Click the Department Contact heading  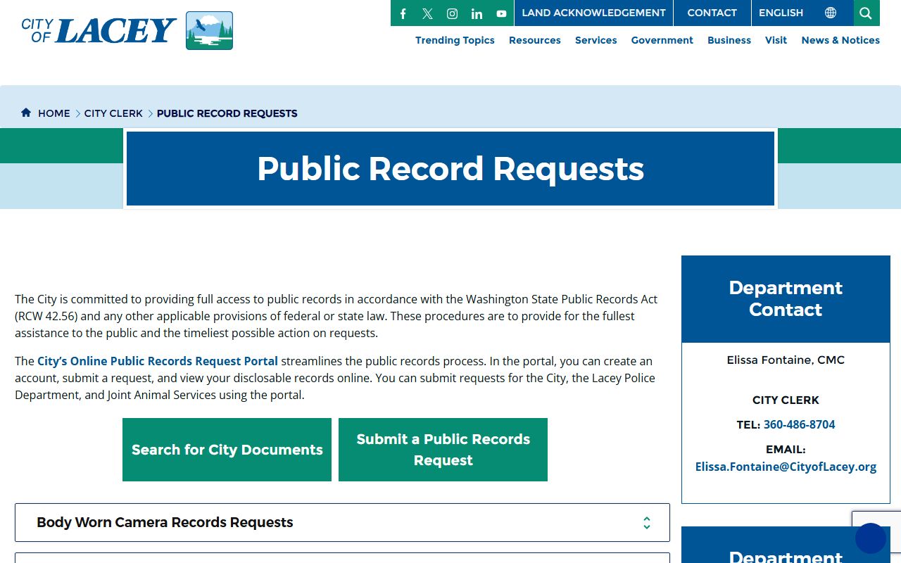[x=786, y=298]
